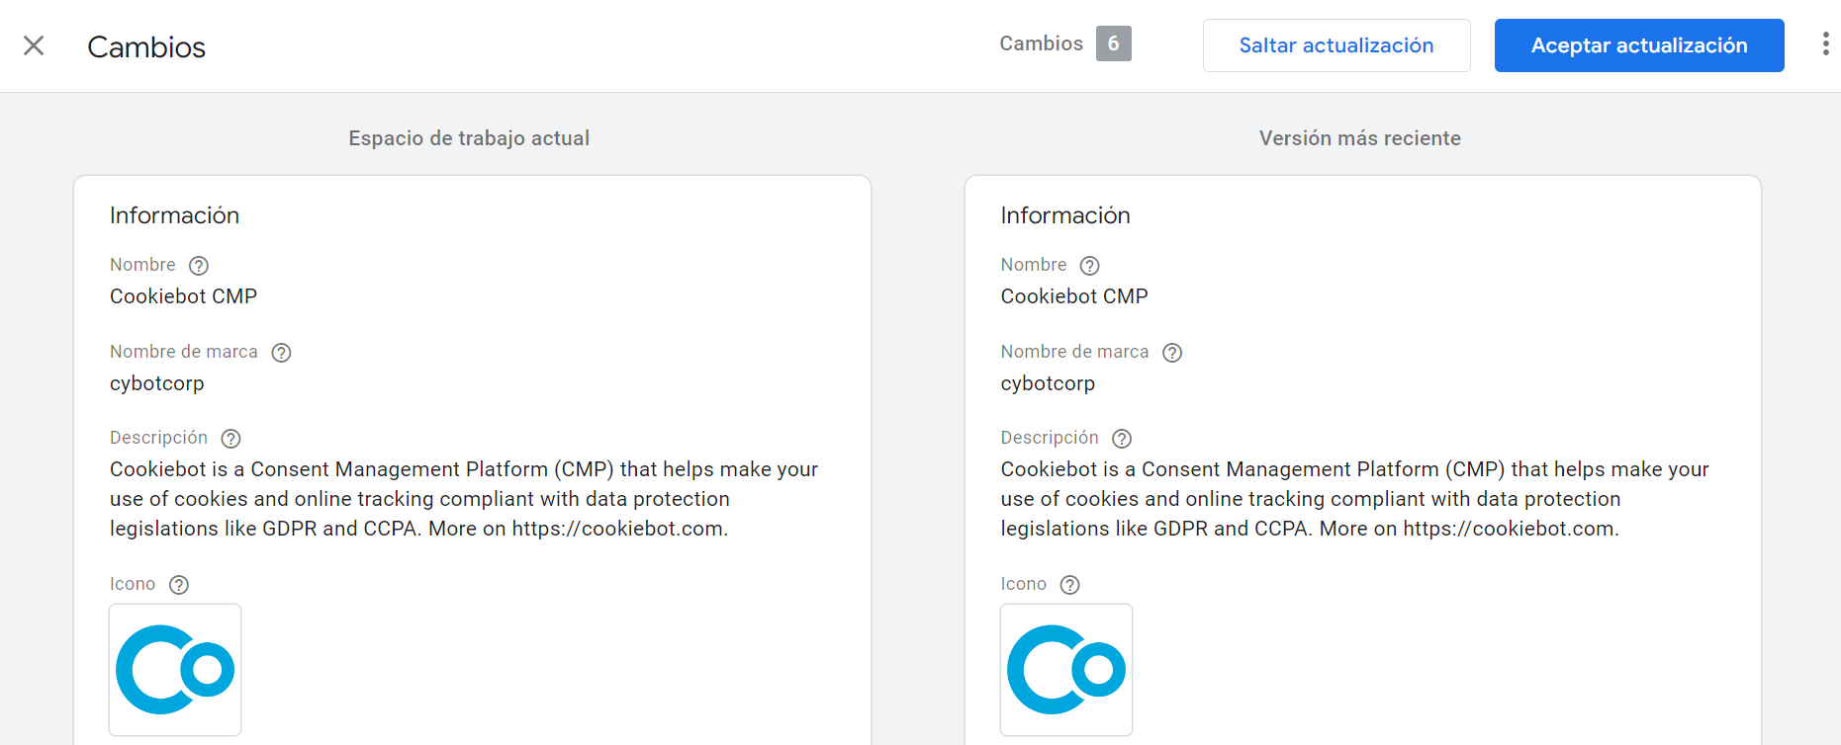Select Cookiebot CMP name in latest version panel

(1074, 296)
